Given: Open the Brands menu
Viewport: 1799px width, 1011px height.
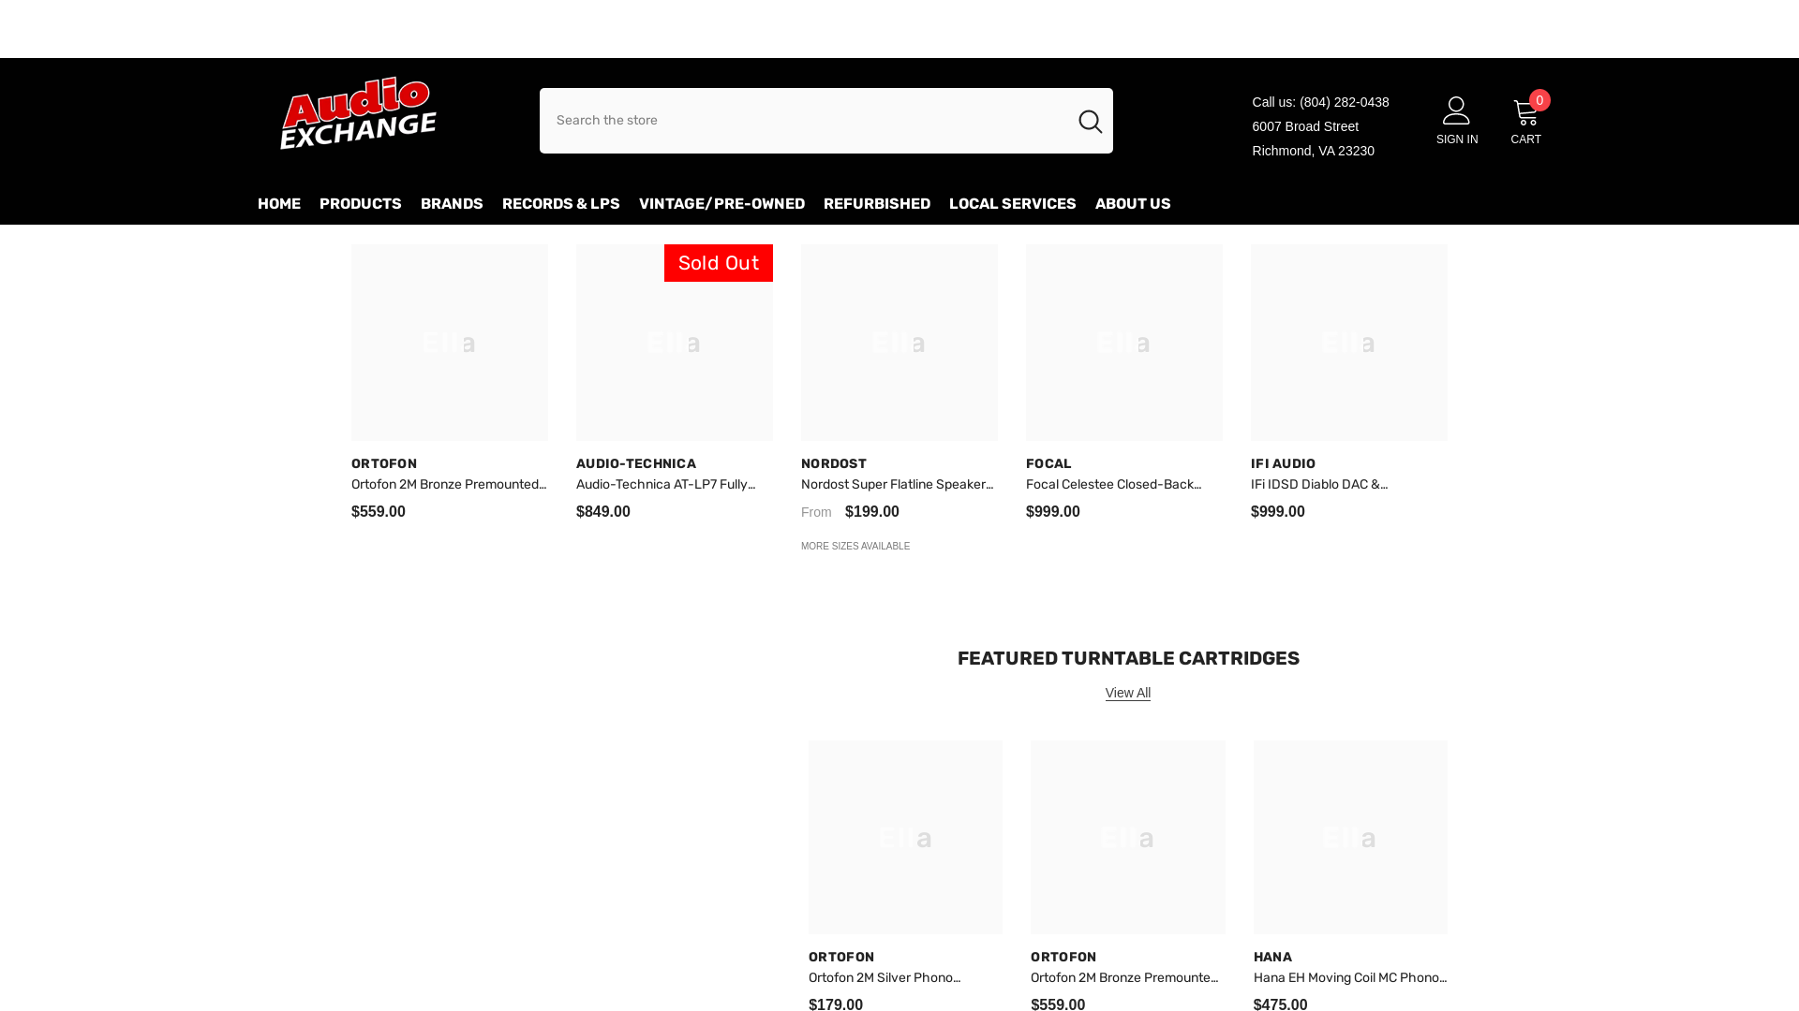Looking at the screenshot, I should (452, 204).
